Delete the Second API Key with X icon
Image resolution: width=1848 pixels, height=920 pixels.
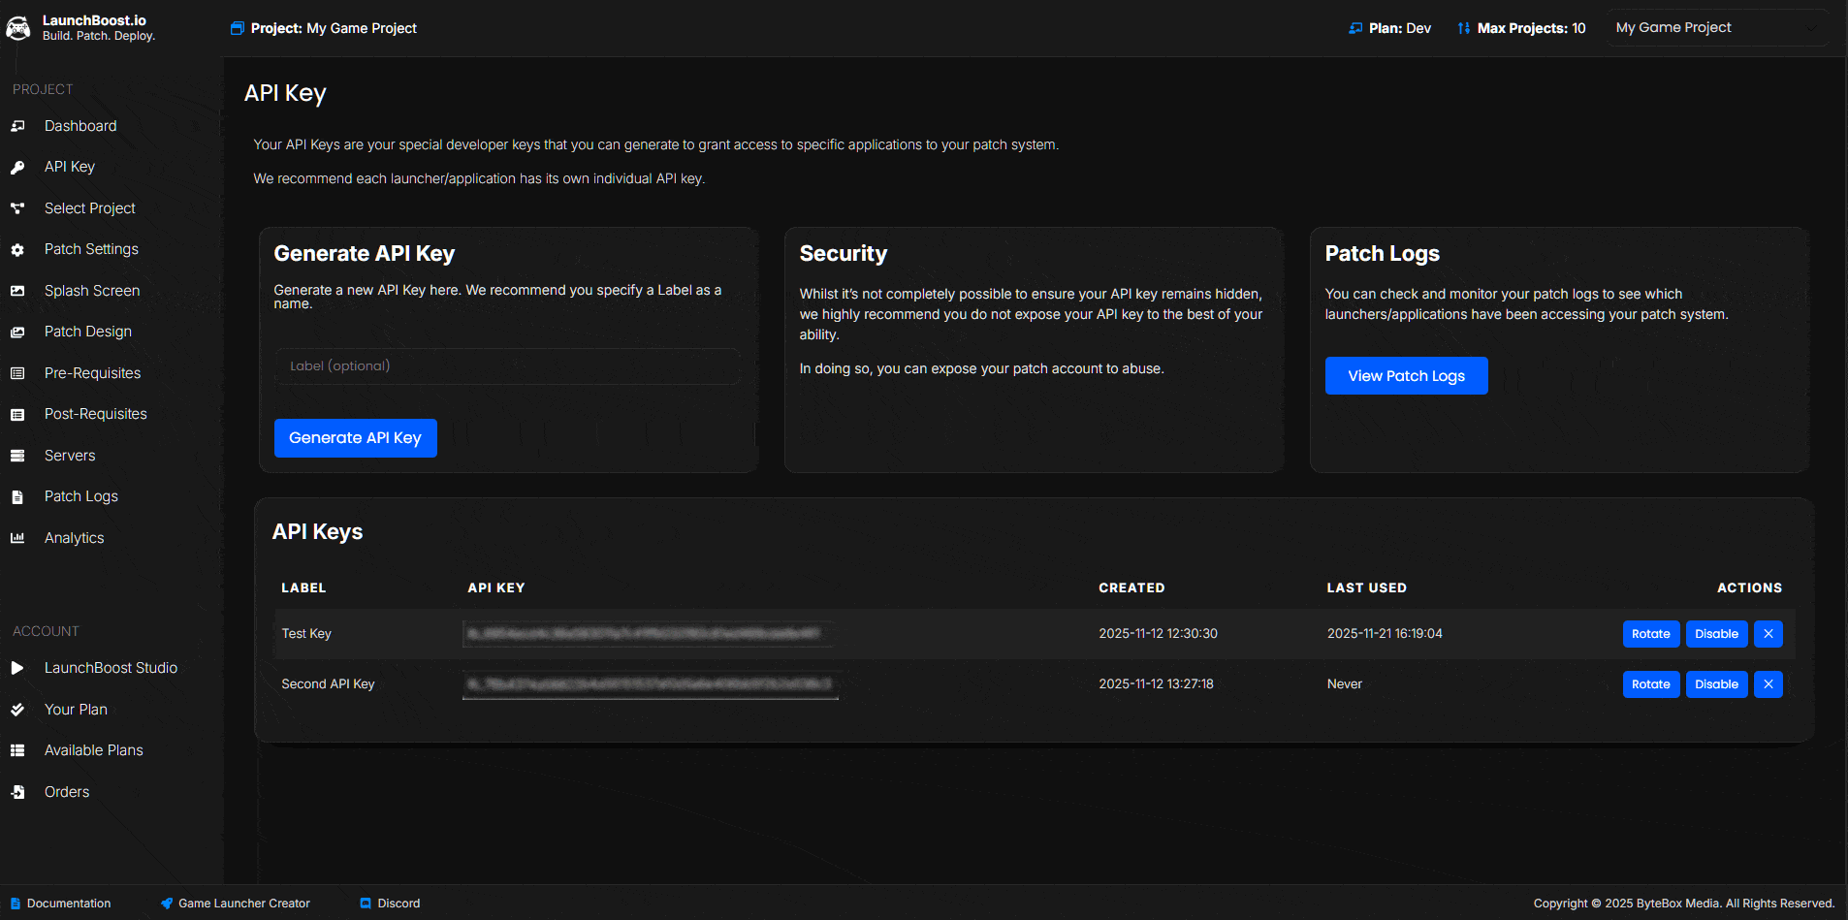(x=1768, y=684)
